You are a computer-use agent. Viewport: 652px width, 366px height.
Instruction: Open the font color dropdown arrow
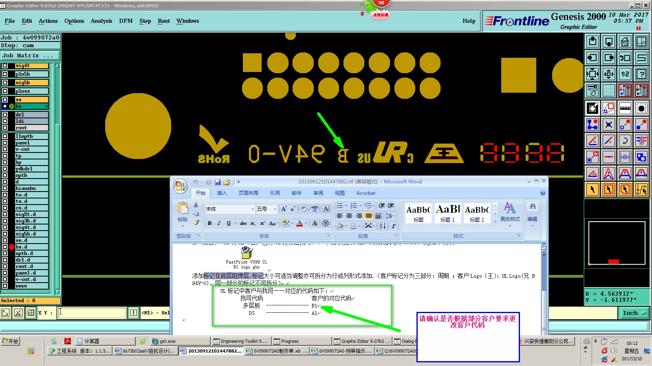point(306,223)
